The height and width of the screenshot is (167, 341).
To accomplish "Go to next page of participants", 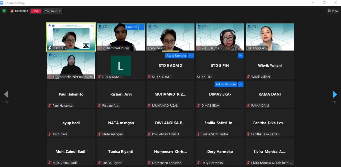I will [335, 94].
